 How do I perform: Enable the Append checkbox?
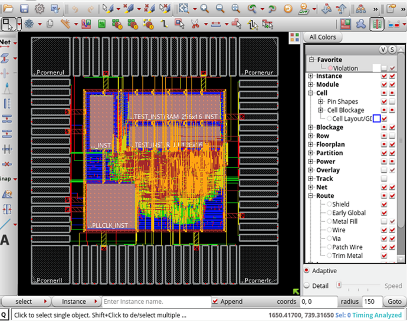(215, 302)
